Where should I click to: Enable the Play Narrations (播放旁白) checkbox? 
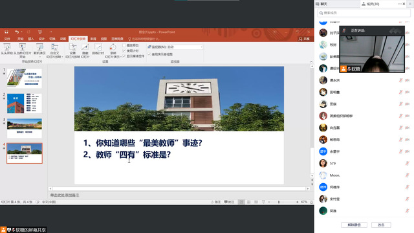click(124, 45)
